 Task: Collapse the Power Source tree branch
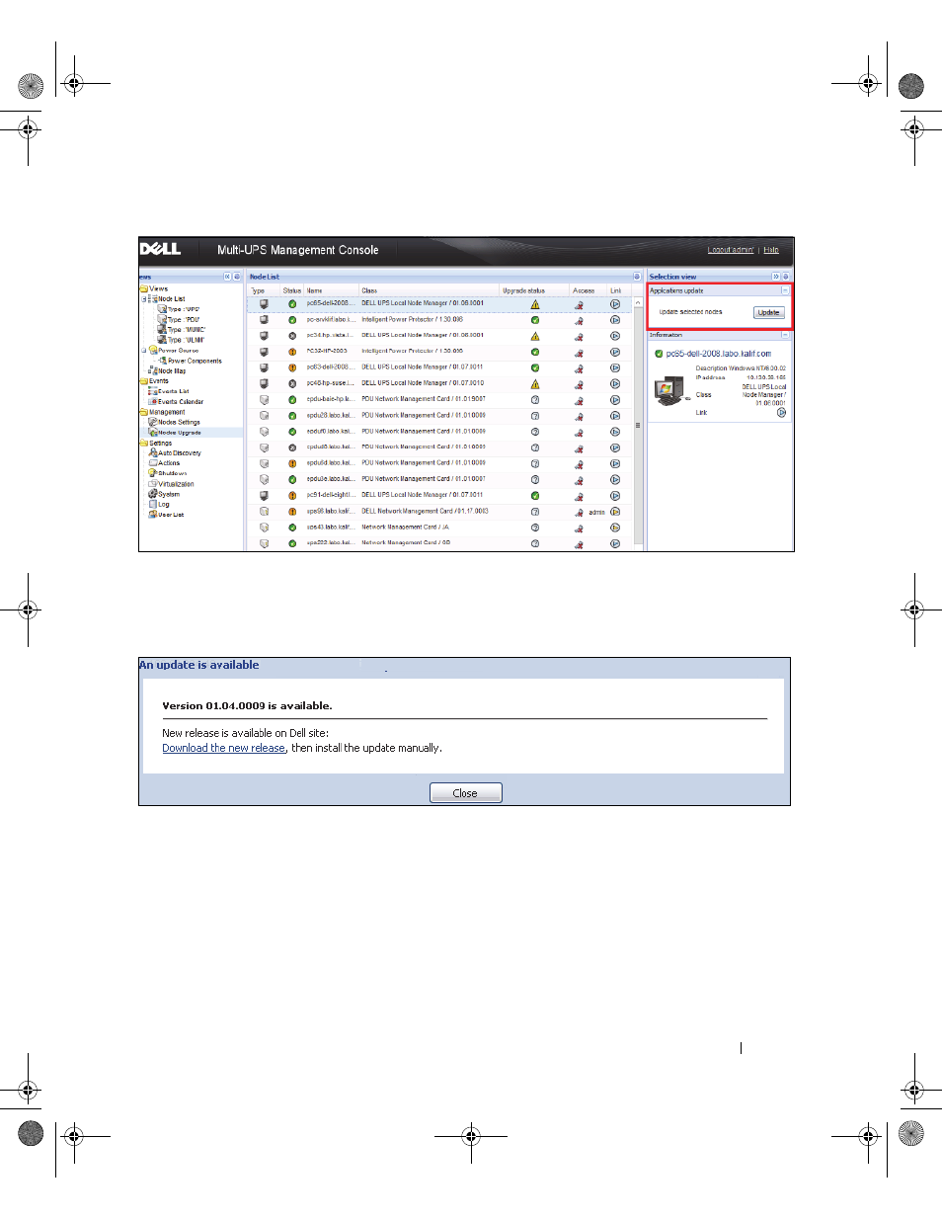(144, 351)
